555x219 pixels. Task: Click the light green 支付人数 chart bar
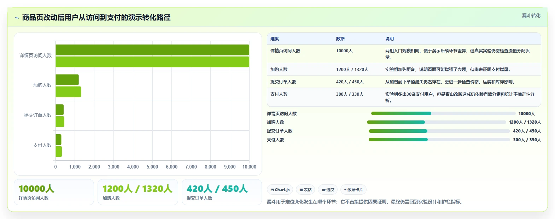(59, 152)
